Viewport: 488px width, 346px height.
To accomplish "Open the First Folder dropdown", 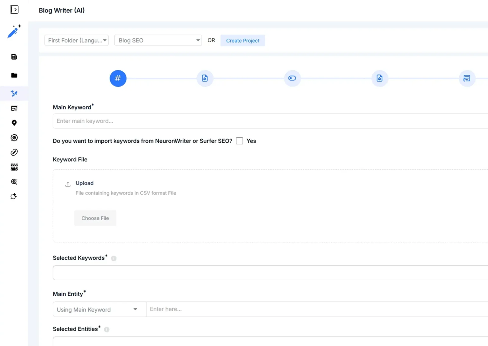I will click(x=77, y=40).
